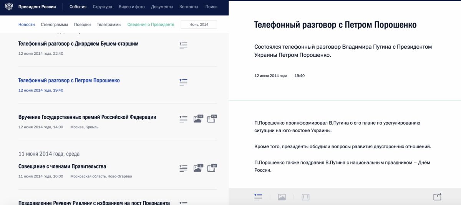Switch to the Телеграммы tab
Image resolution: width=461 pixels, height=205 pixels.
[x=109, y=25]
